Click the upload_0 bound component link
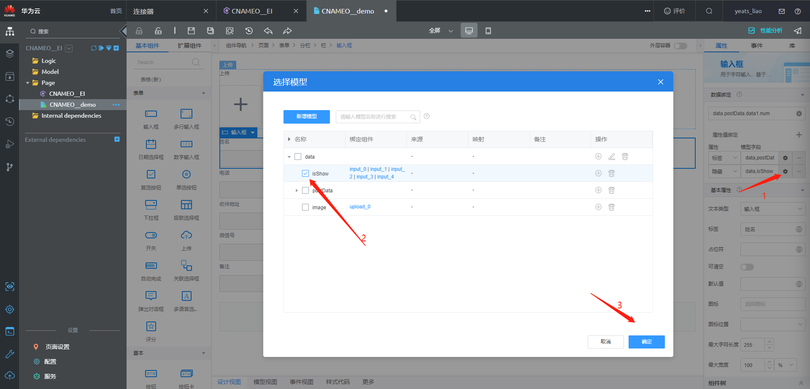Image resolution: width=810 pixels, height=389 pixels. click(360, 207)
